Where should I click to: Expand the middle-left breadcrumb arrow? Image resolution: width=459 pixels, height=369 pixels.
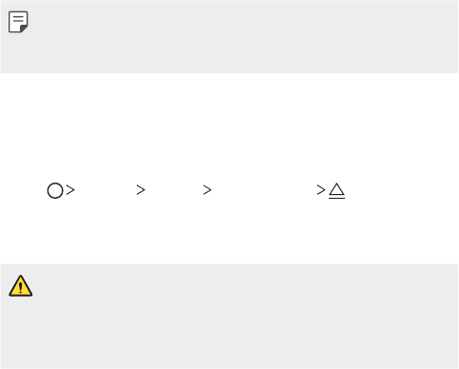(141, 190)
